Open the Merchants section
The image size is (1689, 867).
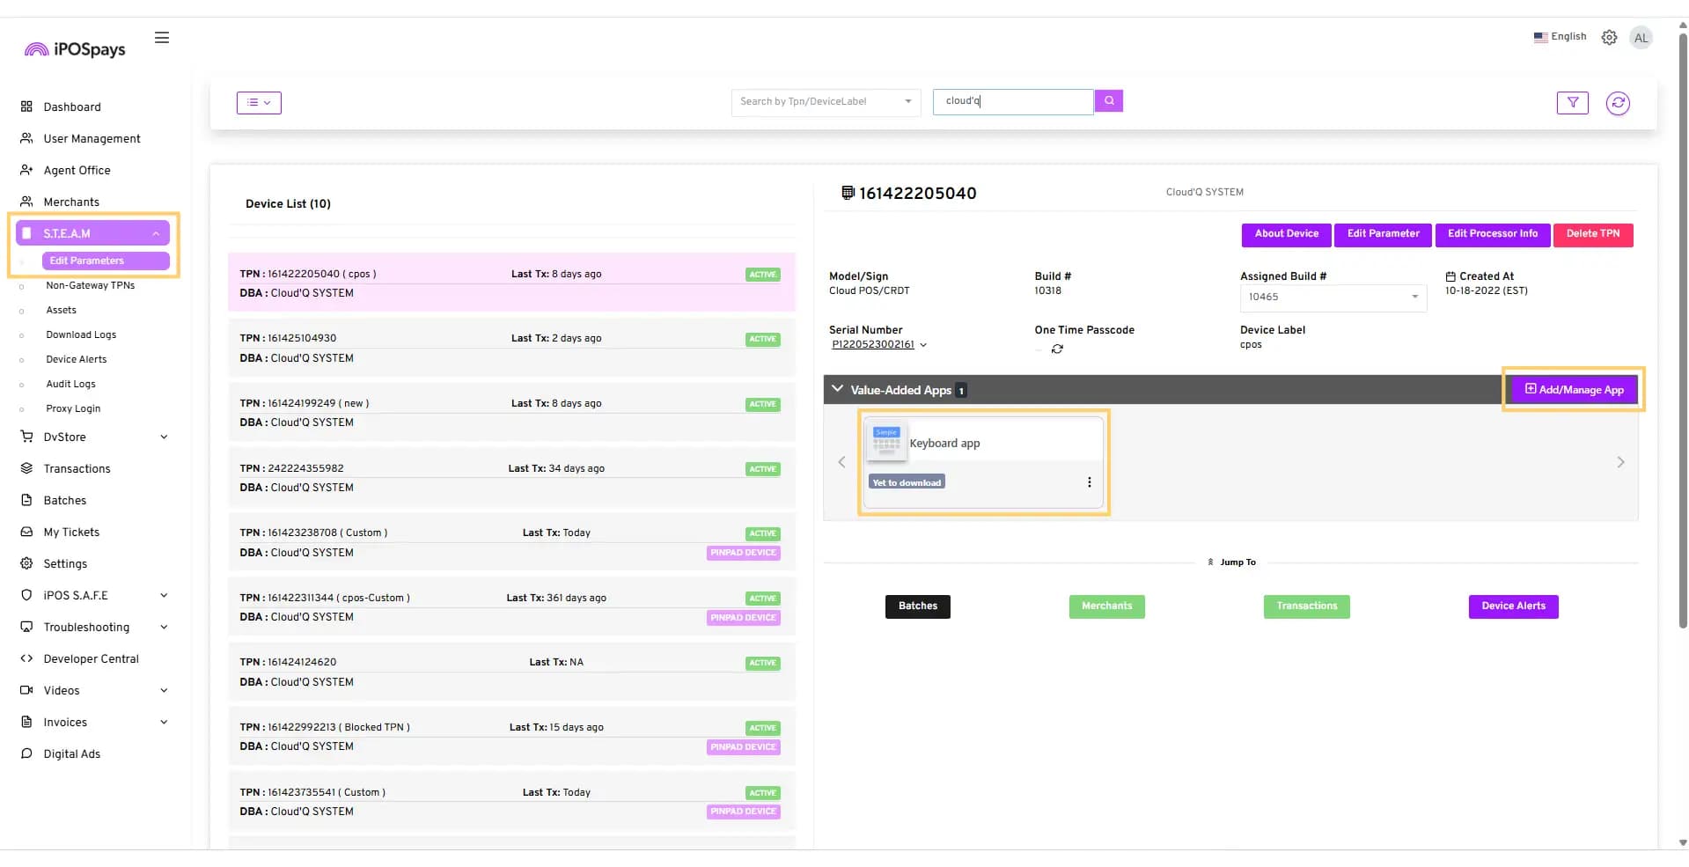pos(71,202)
